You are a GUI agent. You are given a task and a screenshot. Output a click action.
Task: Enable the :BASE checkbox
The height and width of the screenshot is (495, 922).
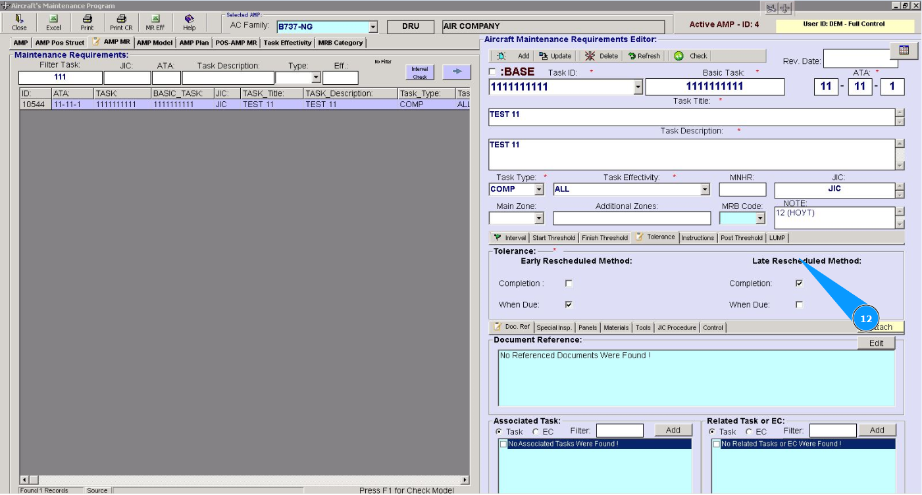click(492, 72)
